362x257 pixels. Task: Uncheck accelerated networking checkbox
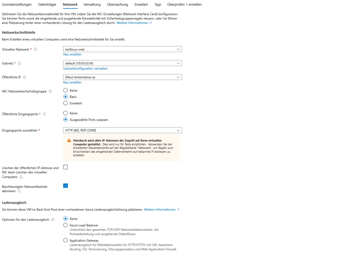pyautogui.click(x=65, y=186)
